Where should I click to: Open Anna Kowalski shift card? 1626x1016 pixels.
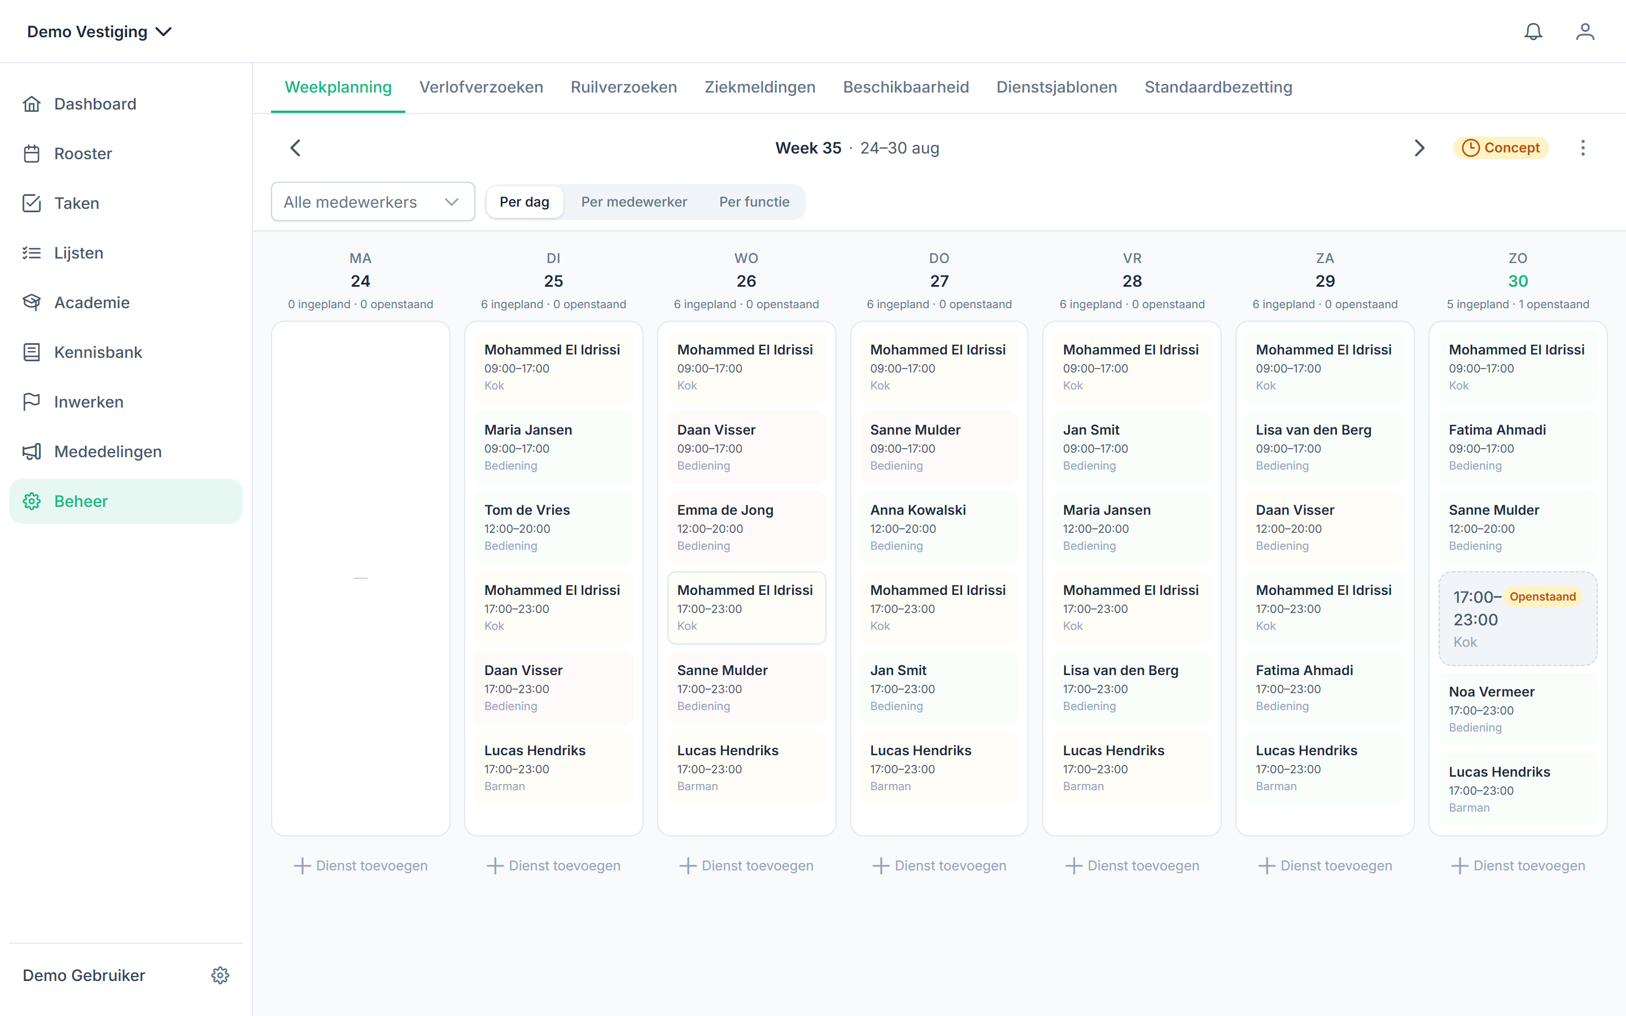tap(939, 528)
